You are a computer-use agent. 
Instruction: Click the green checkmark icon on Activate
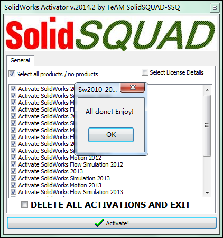click(99, 223)
